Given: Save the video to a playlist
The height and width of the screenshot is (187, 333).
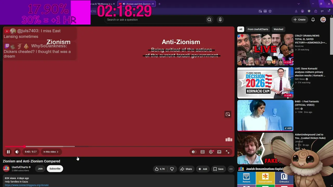Looking at the screenshot, I should coord(218,169).
